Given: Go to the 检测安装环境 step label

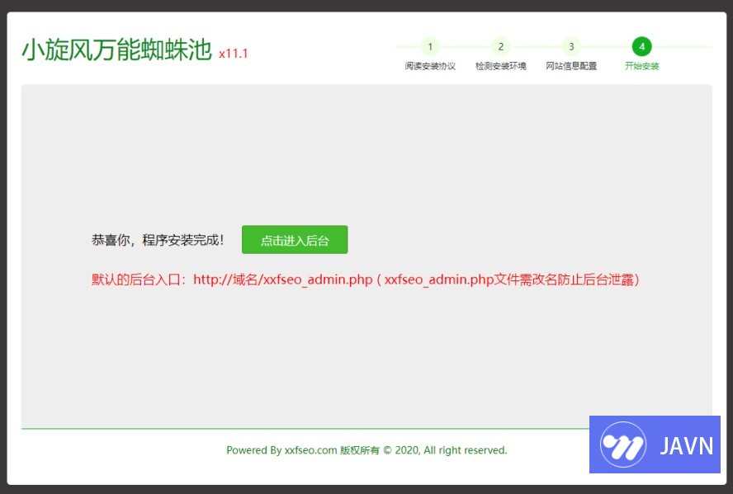Looking at the screenshot, I should (500, 66).
